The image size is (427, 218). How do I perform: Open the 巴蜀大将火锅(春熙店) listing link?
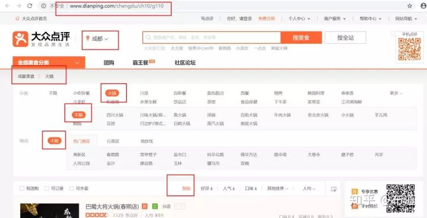click(x=112, y=206)
